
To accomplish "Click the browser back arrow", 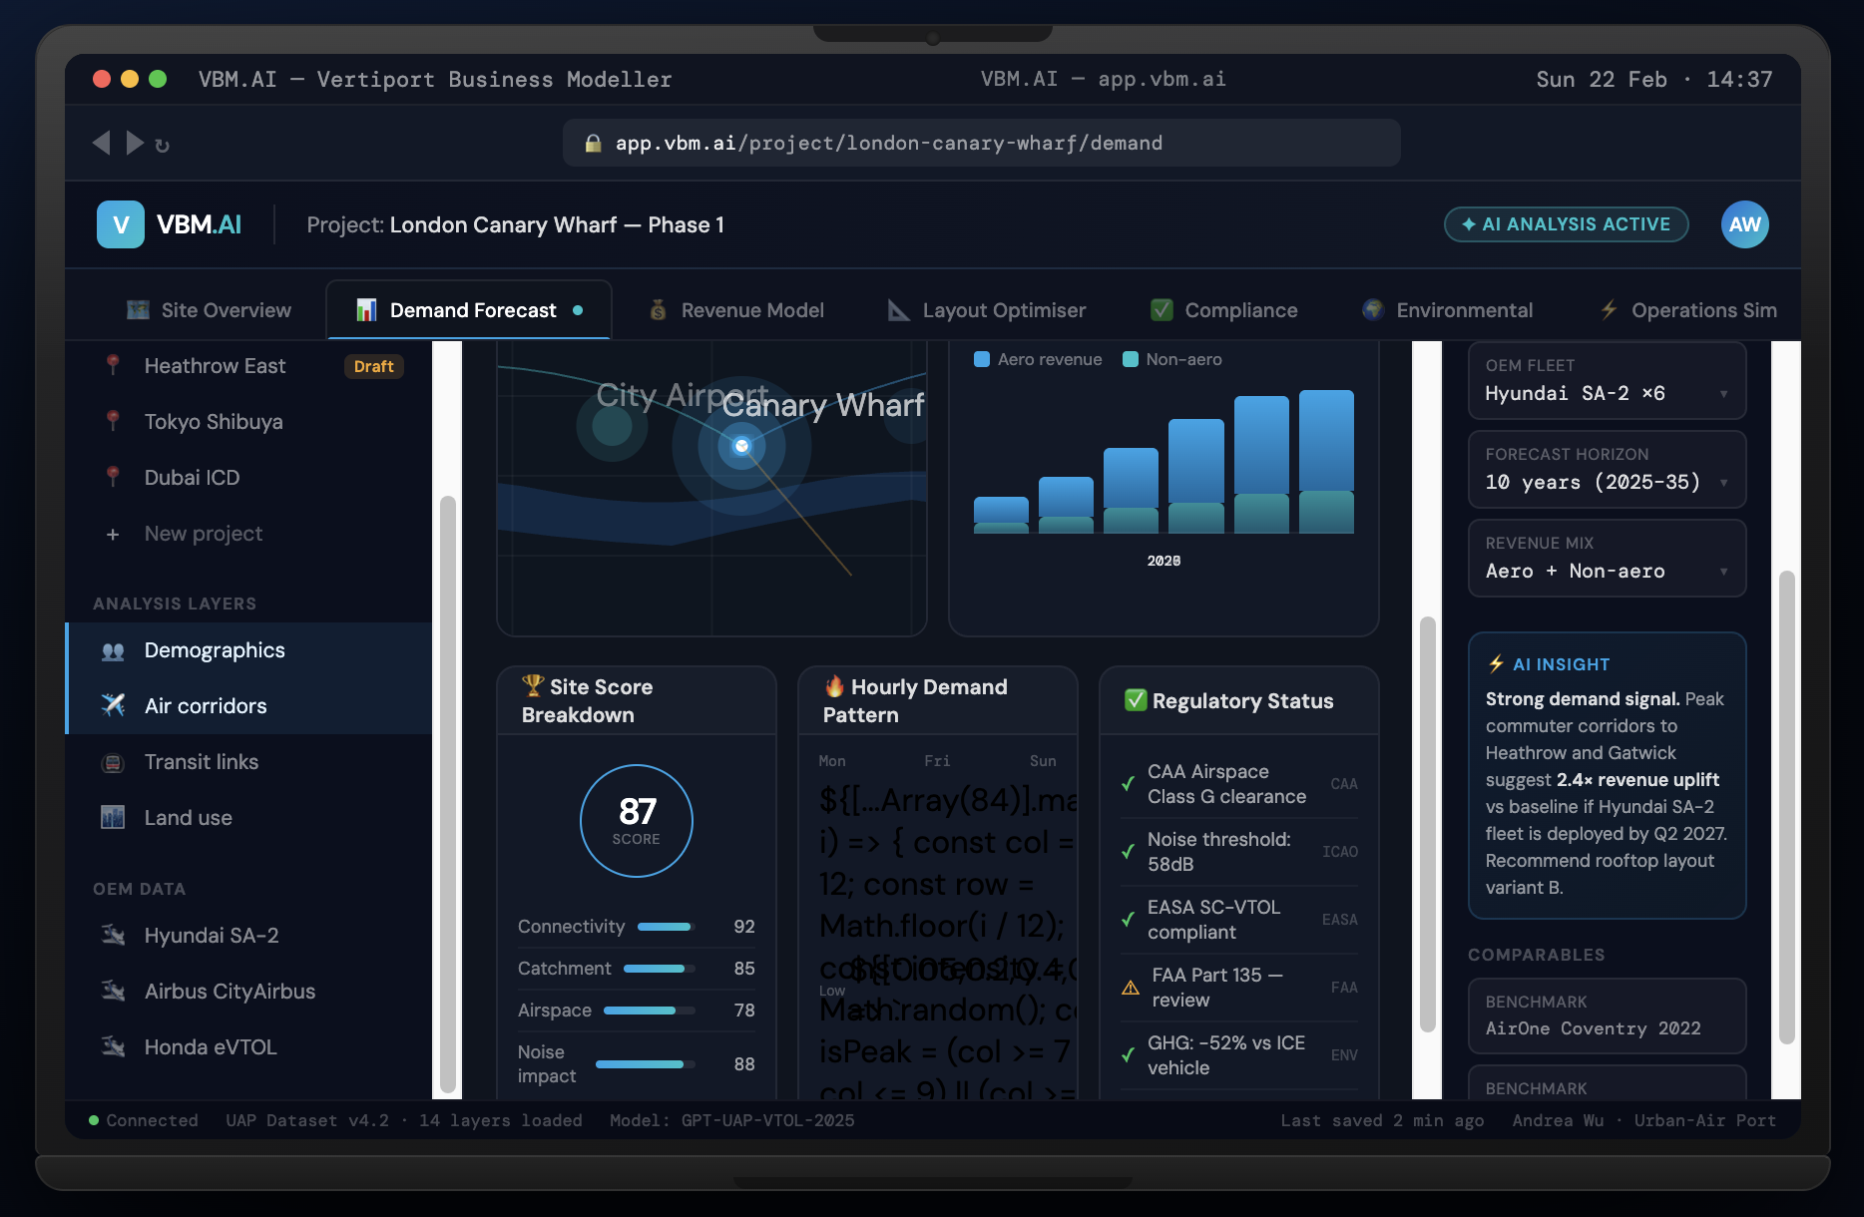I will [x=101, y=143].
